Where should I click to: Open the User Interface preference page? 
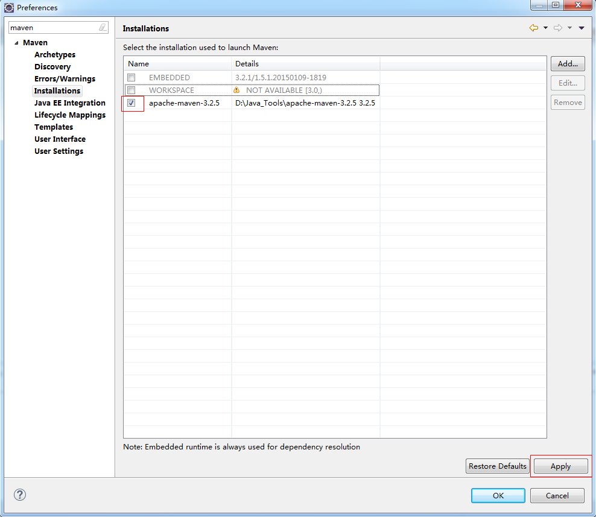pyautogui.click(x=60, y=139)
